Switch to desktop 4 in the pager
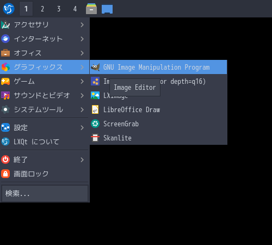This screenshot has height=245, width=272. tap(75, 9)
